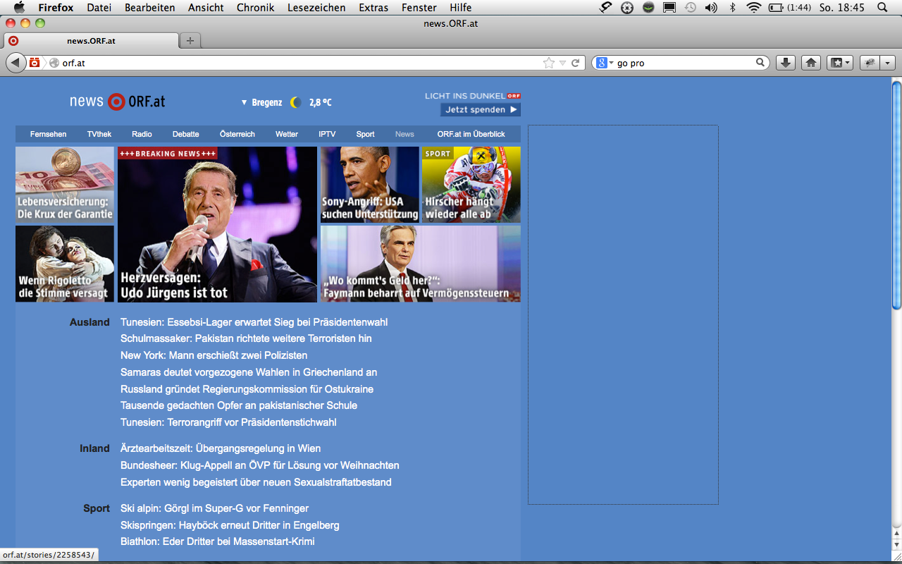The width and height of the screenshot is (902, 564).
Task: Click the bug-shaped add-on toolbar icon
Action: pyautogui.click(x=870, y=63)
